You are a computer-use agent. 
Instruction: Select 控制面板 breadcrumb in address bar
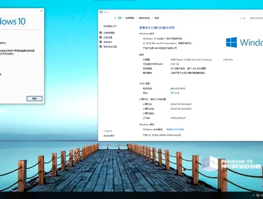[130, 18]
